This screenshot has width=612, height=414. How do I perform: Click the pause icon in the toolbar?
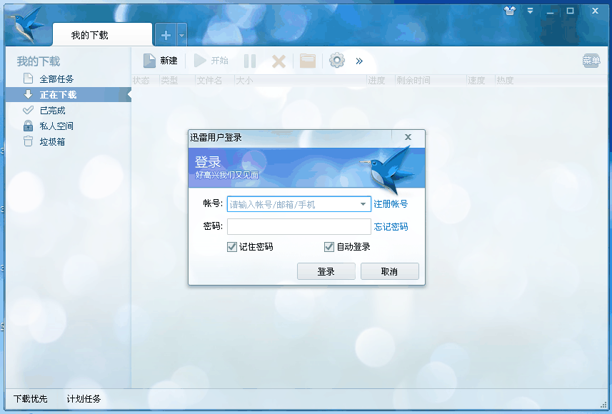pos(249,61)
